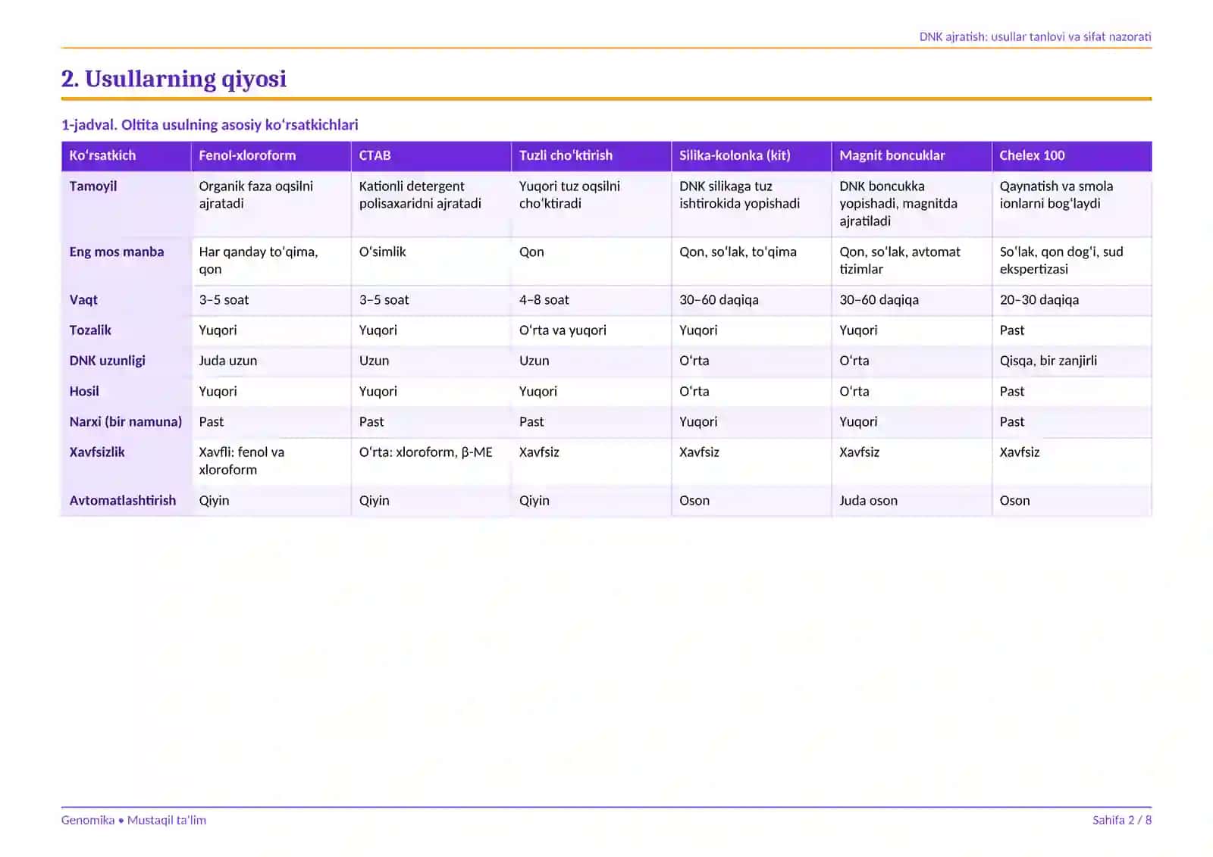Click the 'Chelex 100' column header
Screen dimensions: 1213x857
tap(1032, 155)
